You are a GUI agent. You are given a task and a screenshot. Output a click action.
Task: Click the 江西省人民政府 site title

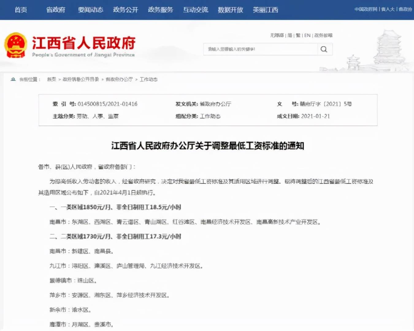[84, 43]
